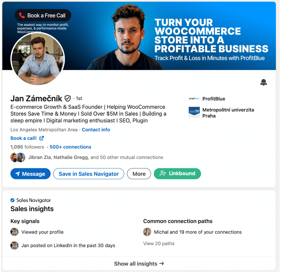Open the Contact info link
281x272 pixels.
pyautogui.click(x=96, y=130)
